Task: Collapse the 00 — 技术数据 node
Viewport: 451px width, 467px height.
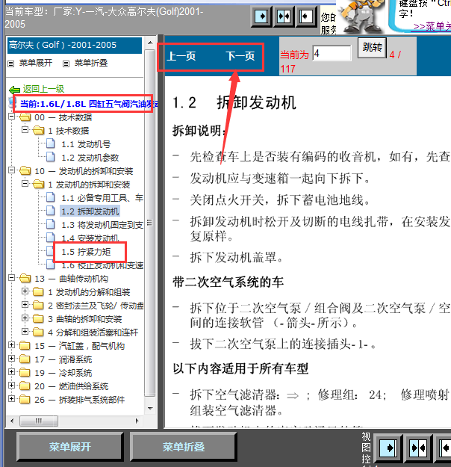Action: tap(11, 117)
